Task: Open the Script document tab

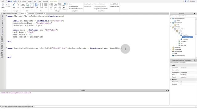Action: 22,14
